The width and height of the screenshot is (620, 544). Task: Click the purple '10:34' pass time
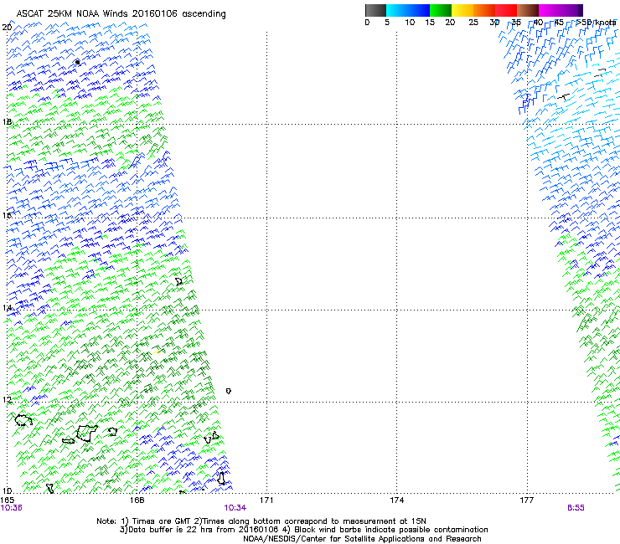[235, 508]
